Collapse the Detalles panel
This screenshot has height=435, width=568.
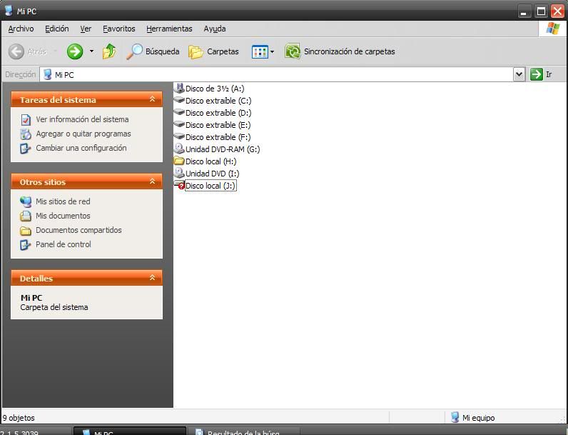tap(153, 278)
